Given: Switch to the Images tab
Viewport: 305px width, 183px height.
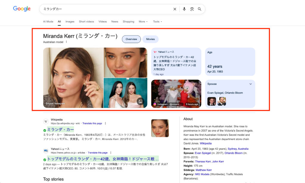Looking at the screenshot, I should pos(70,21).
